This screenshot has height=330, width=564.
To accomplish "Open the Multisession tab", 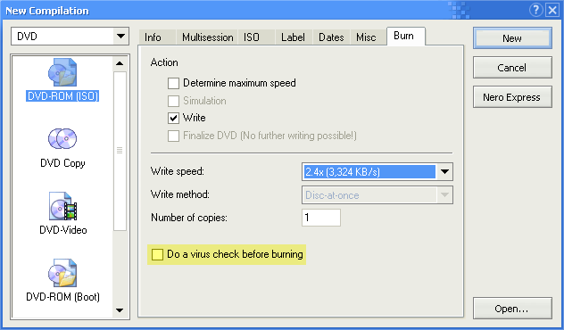I will tap(207, 37).
